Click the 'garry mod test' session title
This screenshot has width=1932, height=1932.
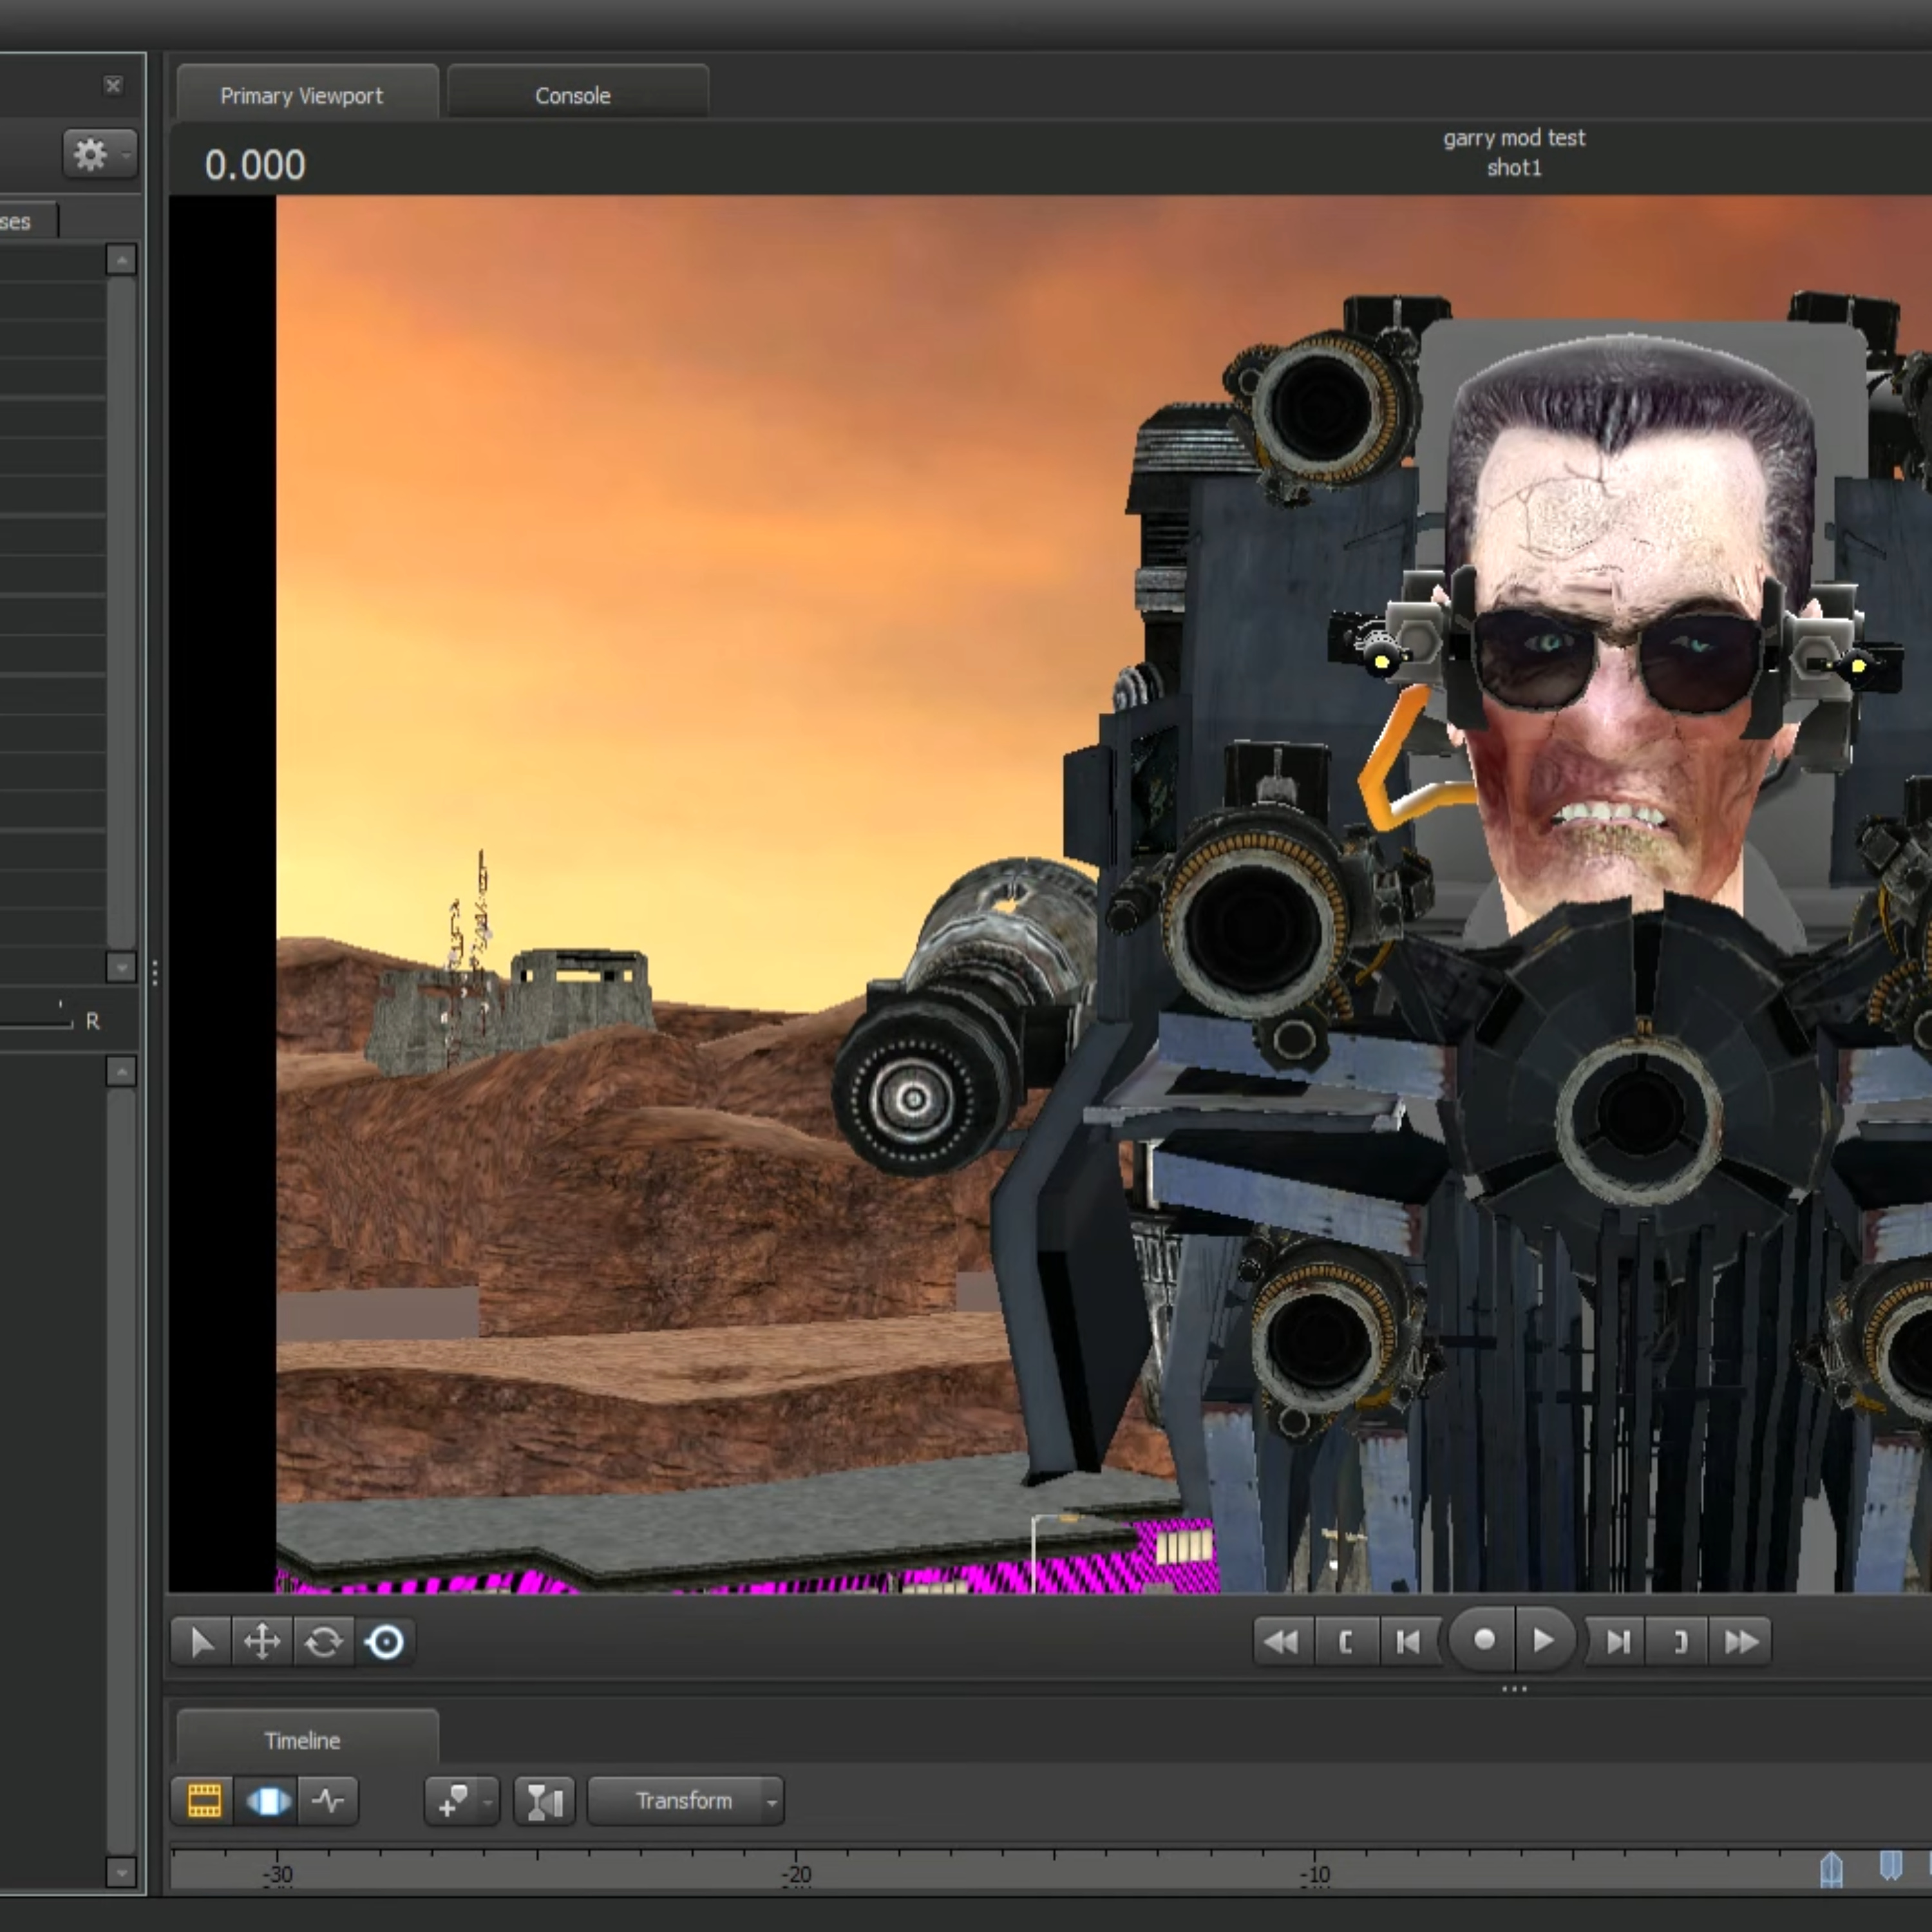[x=1514, y=138]
